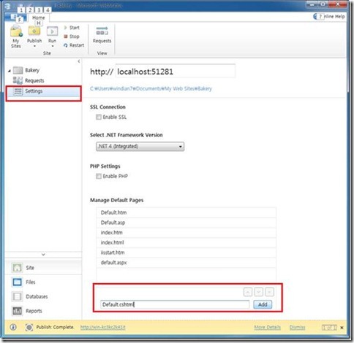Click the Default.cshtml text field
Image resolution: width=354 pixels, height=343 pixels.
click(x=175, y=304)
